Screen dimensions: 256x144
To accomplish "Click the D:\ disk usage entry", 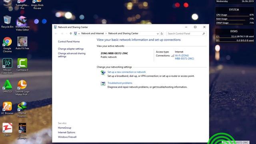I will [x=235, y=40].
